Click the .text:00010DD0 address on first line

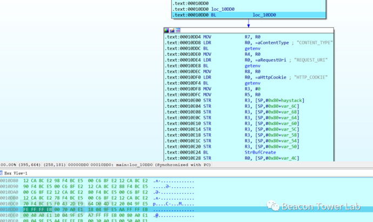coord(190,3)
